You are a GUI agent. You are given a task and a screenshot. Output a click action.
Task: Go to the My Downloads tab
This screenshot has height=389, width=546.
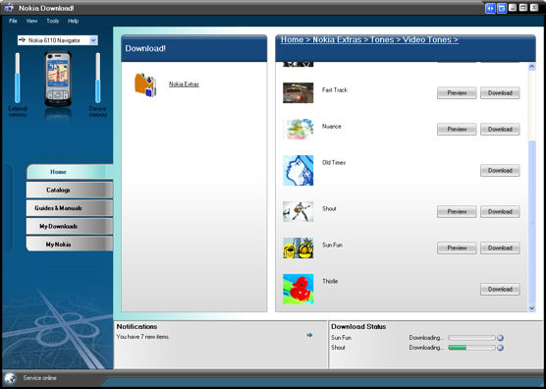click(70, 226)
